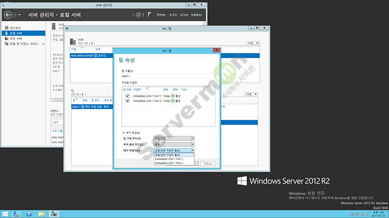Click the forward navigation arrow in Server Manager
The width and height of the screenshot is (389, 218).
(15, 15)
